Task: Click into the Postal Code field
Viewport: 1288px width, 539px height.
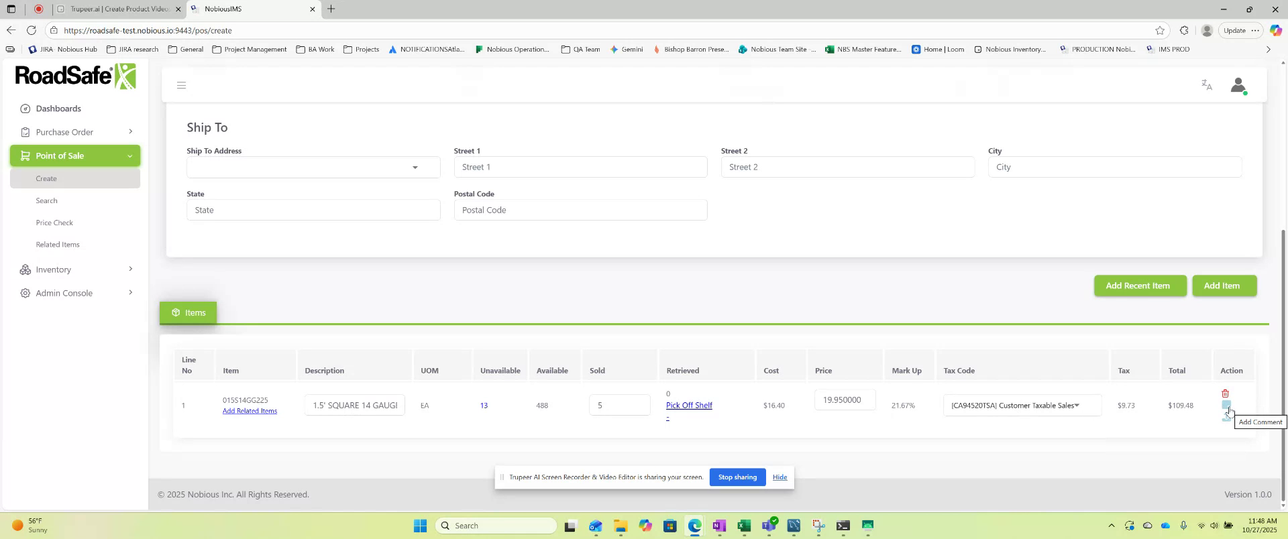Action: [x=580, y=210]
